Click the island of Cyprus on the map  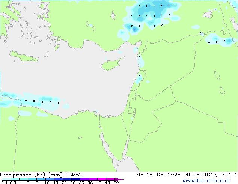pos(112,64)
